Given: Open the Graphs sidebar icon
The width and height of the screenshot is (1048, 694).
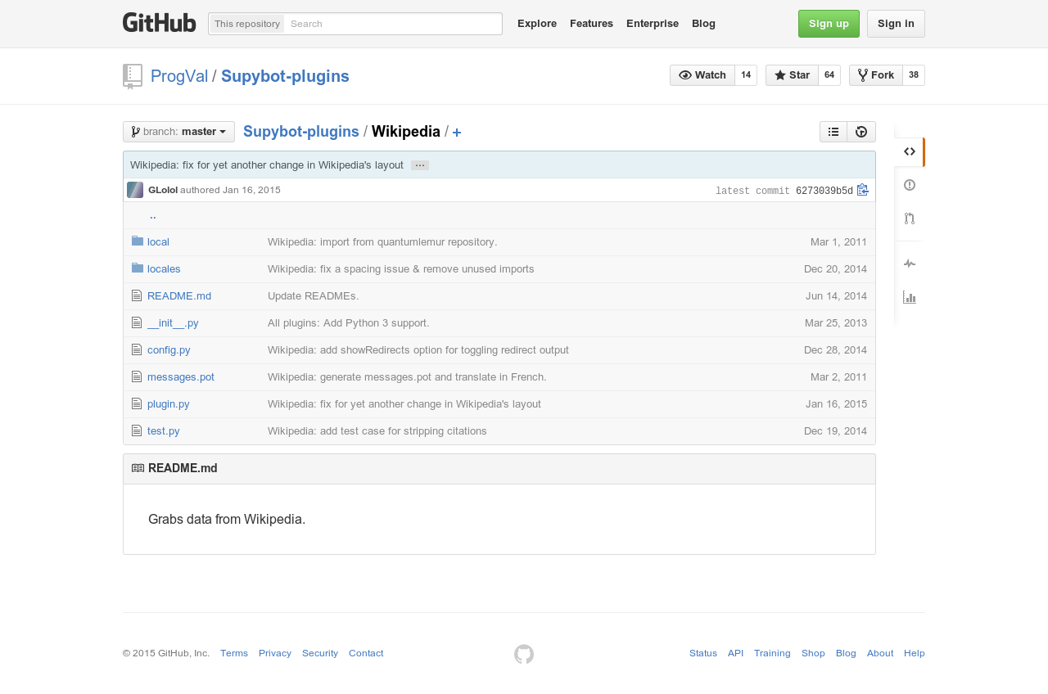Looking at the screenshot, I should (x=910, y=297).
